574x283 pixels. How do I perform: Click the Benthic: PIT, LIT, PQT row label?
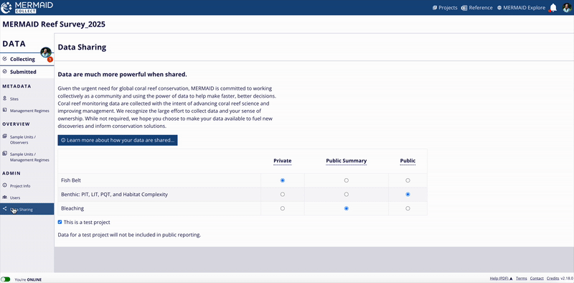click(114, 194)
